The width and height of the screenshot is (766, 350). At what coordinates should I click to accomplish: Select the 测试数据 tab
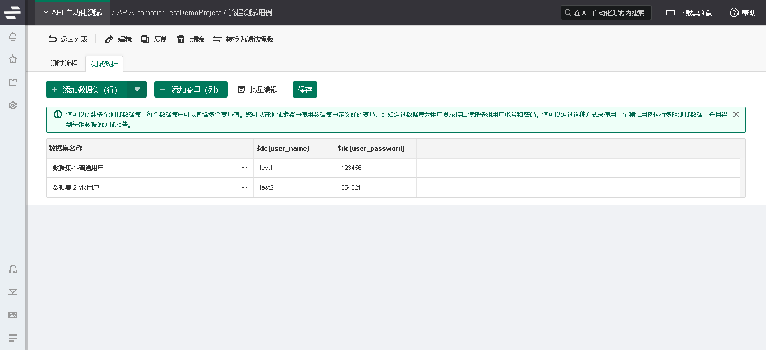pos(104,64)
